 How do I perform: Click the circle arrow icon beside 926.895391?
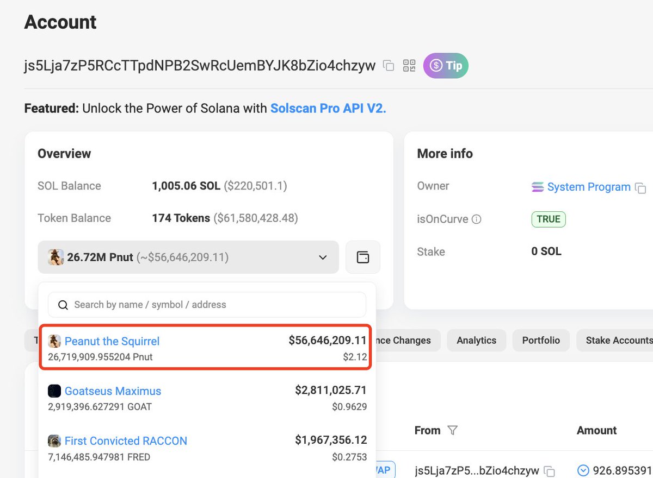(x=583, y=470)
